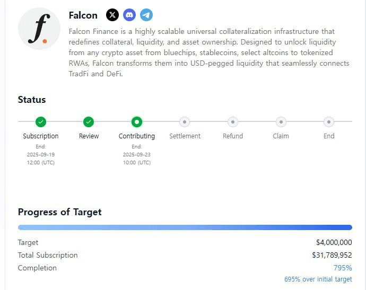Click the Subscription step green checkmark
The height and width of the screenshot is (290, 366).
click(41, 122)
